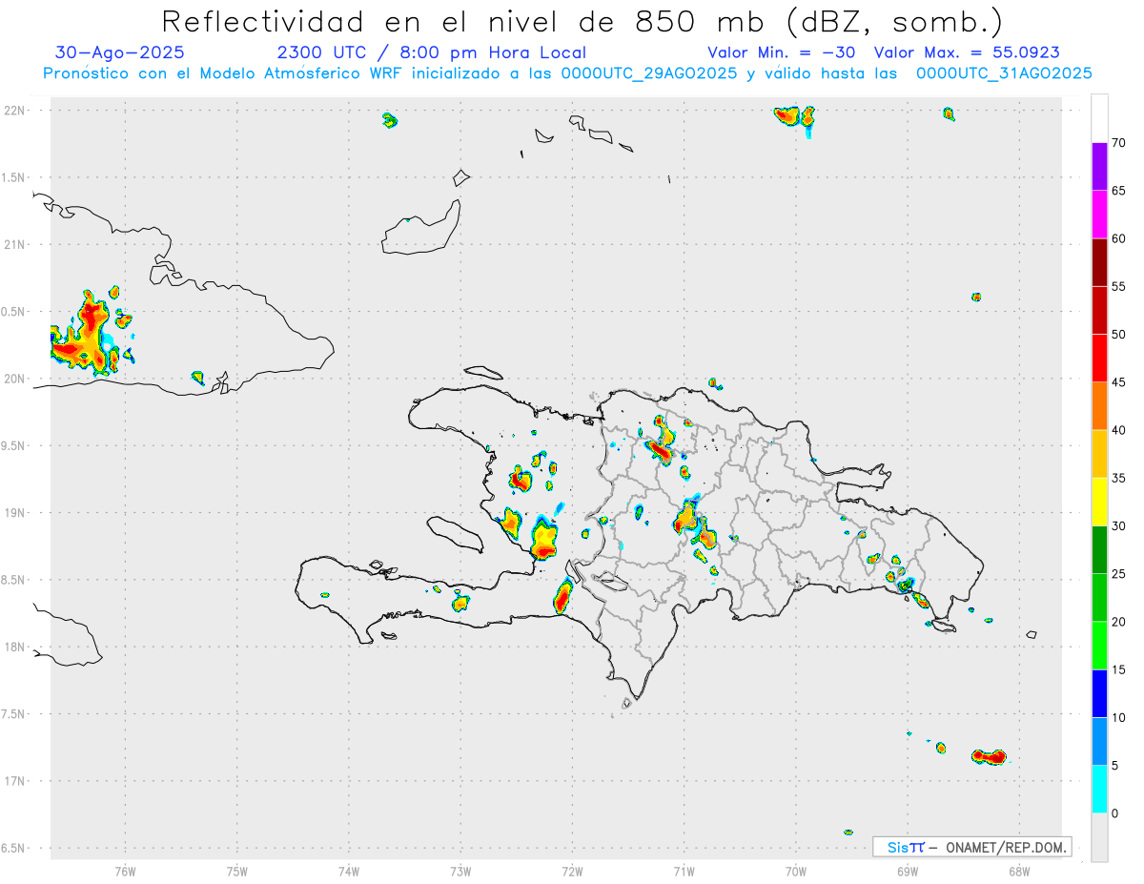Click the 17N latitude axis label
This screenshot has height=884, width=1144.
coord(16,781)
